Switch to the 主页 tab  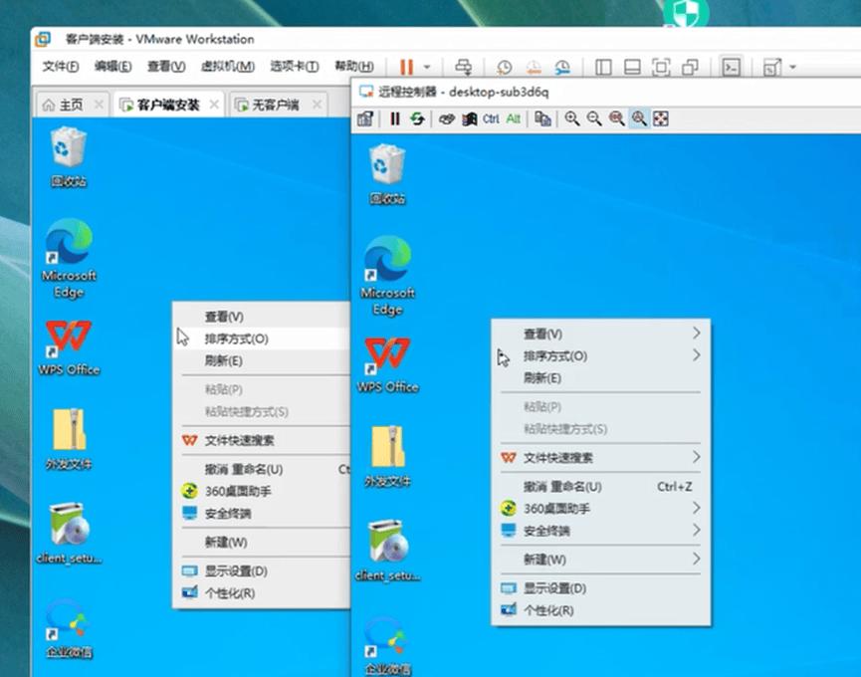click(x=70, y=103)
